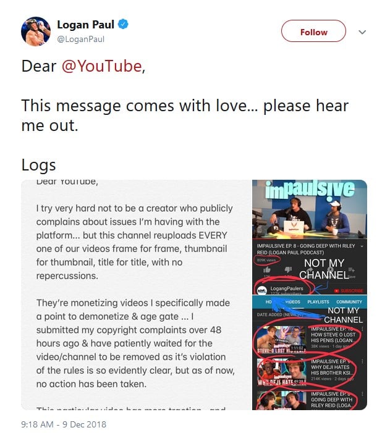Click the blue verified badge
Screen dimensions: 390x433
(x=123, y=24)
